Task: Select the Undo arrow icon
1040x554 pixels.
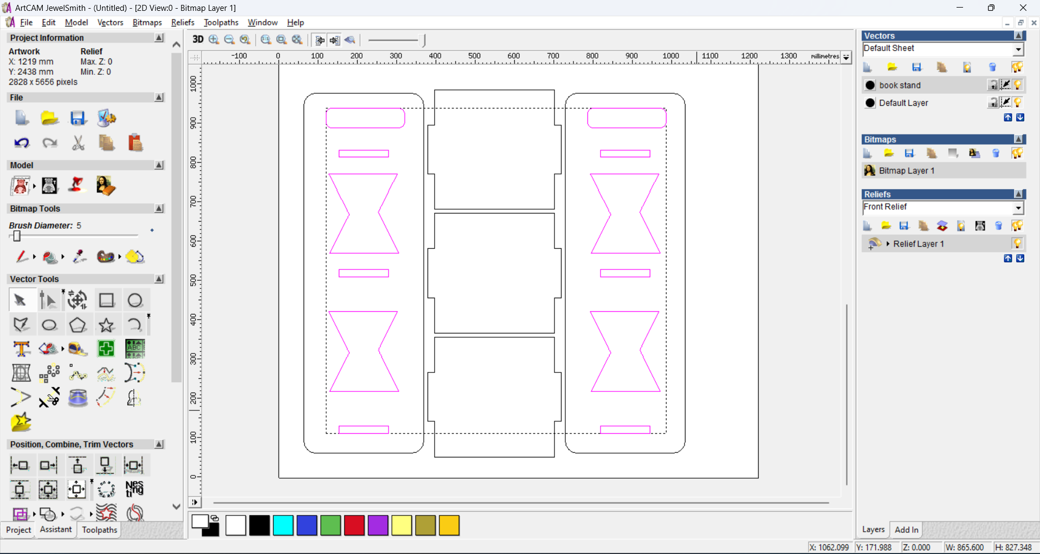Action: [x=22, y=143]
